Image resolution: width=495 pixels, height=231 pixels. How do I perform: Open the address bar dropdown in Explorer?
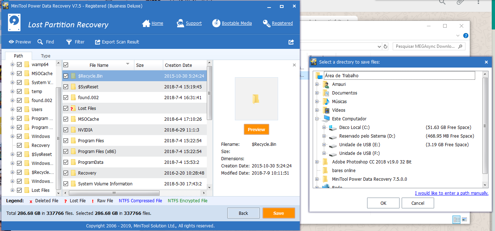379,46
